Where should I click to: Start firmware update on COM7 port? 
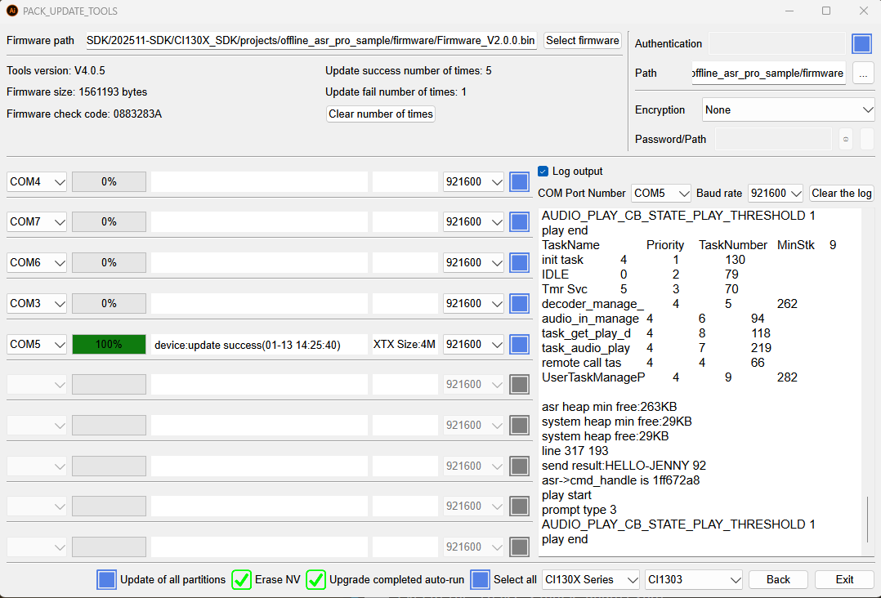point(519,221)
